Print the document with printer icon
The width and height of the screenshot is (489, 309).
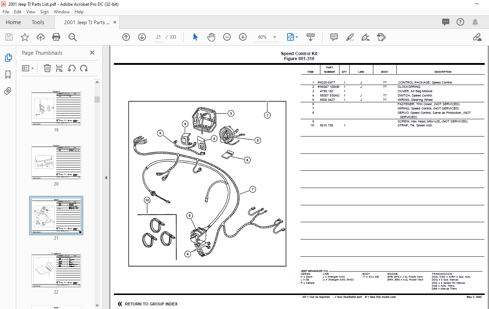pos(56,37)
